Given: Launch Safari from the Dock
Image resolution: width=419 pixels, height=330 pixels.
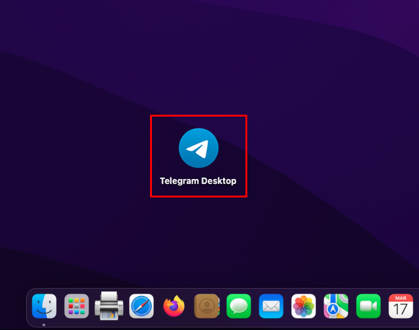Looking at the screenshot, I should tap(141, 306).
